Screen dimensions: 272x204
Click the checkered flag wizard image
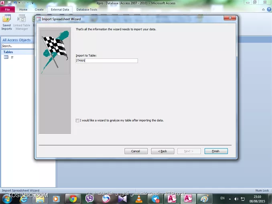(55, 52)
